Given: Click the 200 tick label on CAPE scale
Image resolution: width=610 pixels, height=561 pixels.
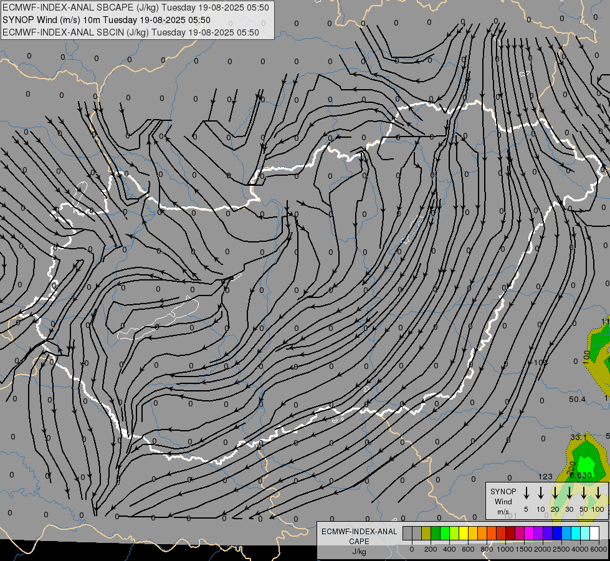Looking at the screenshot, I should (431, 549).
